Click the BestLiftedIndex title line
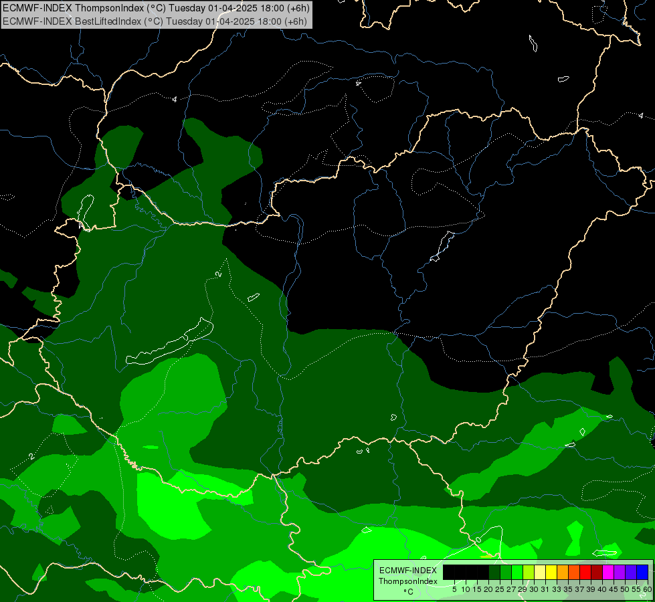 tap(155, 21)
